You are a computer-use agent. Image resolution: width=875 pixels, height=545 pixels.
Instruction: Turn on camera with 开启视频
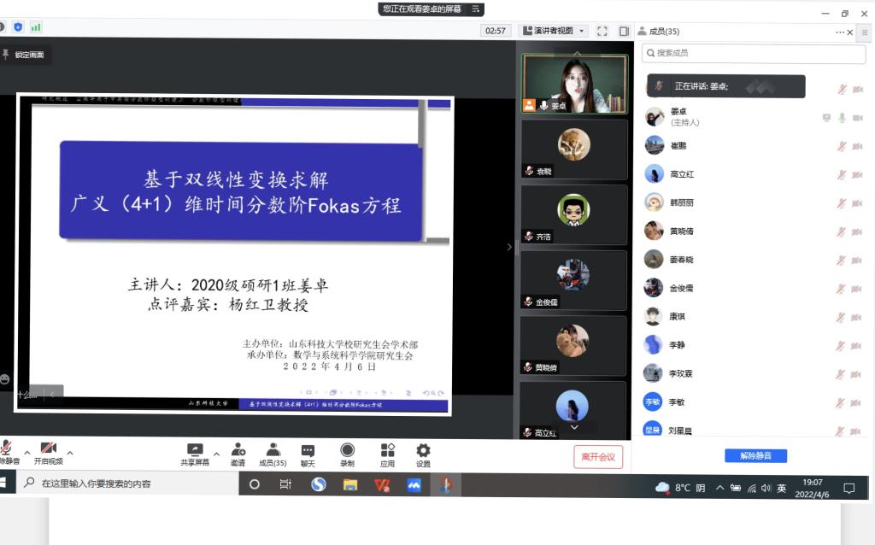coord(48,448)
